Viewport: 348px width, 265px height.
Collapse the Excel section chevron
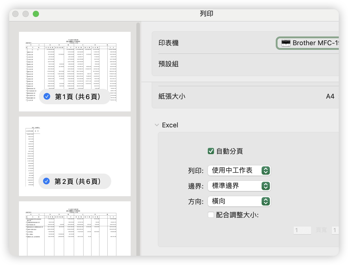point(157,125)
